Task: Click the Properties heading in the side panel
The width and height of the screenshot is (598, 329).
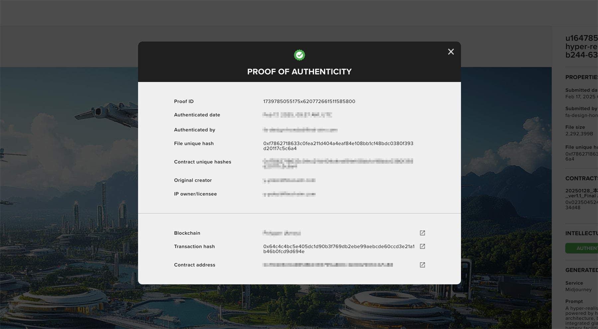Action: (x=582, y=77)
